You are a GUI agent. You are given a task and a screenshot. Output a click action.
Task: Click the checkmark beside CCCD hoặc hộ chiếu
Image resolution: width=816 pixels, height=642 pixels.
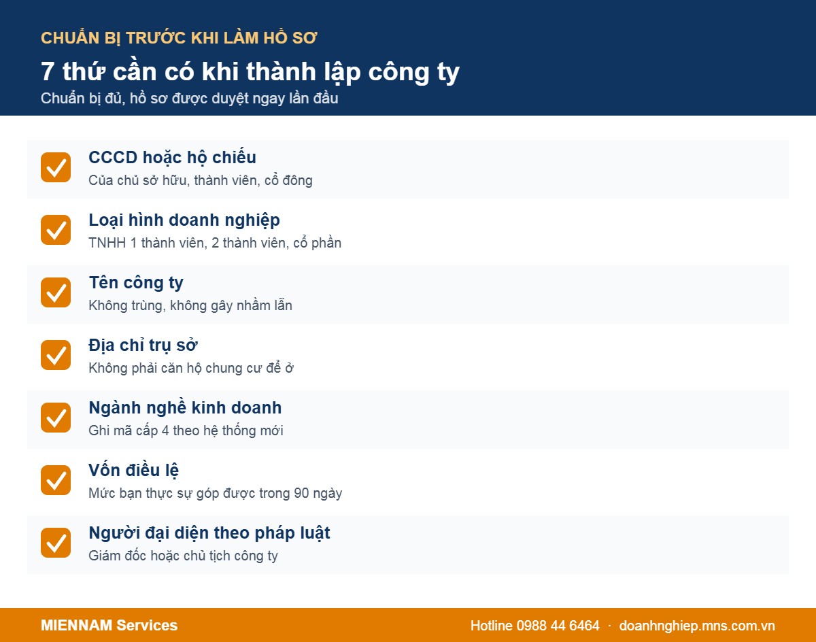pos(56,167)
